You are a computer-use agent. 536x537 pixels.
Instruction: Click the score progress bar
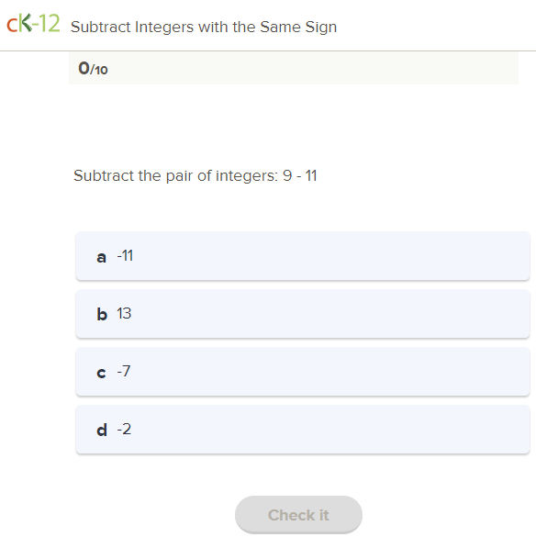click(294, 68)
